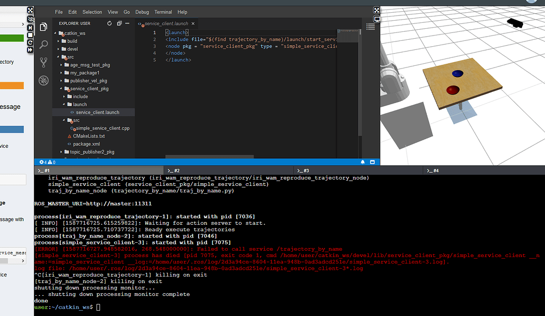This screenshot has width=545, height=316.
Task: Click the errors and warnings status indicator
Action: click(x=46, y=162)
